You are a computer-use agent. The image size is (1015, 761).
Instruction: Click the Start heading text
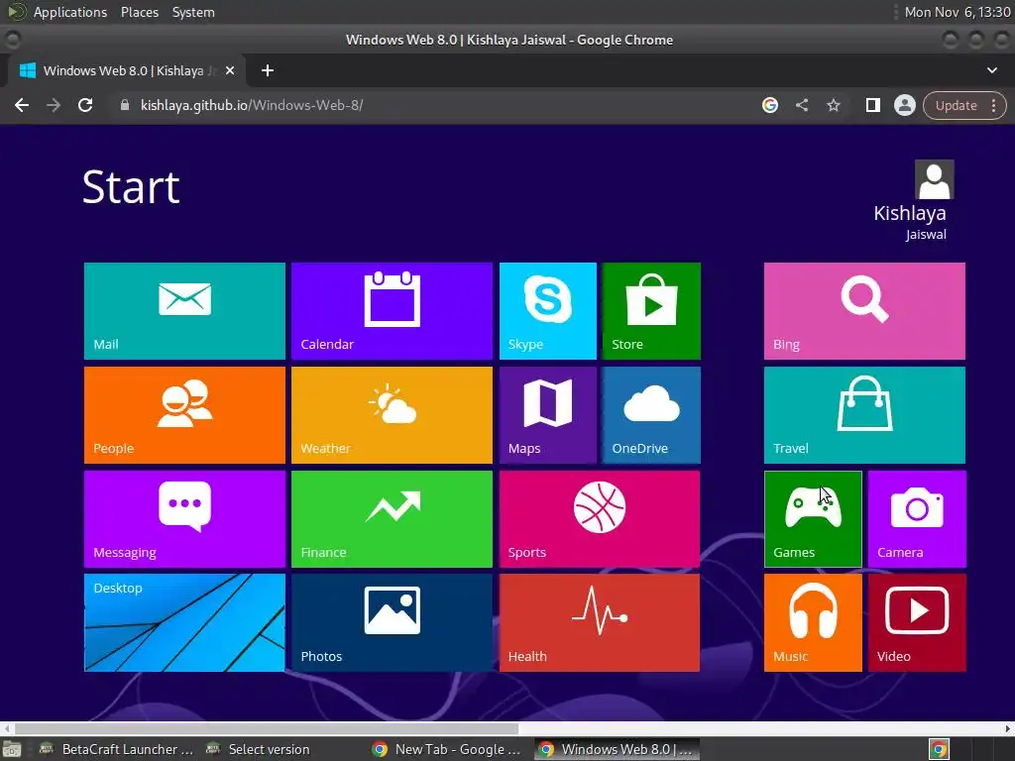pos(131,187)
